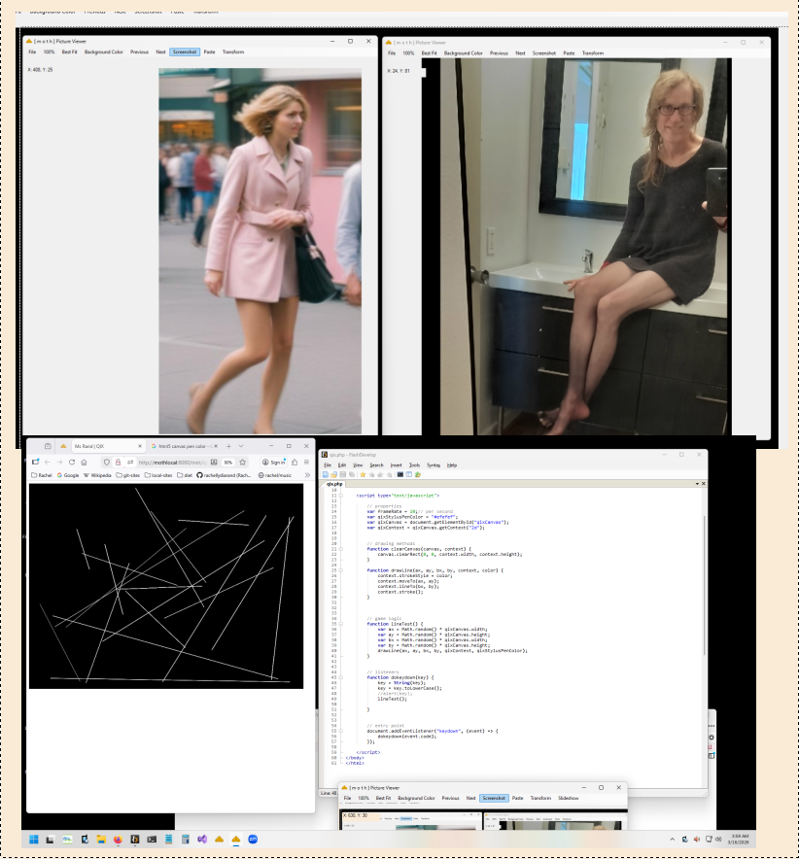Screen dimensions: 799x859
Task: Click the Visual Studio icon in taskbar
Action: click(x=202, y=839)
